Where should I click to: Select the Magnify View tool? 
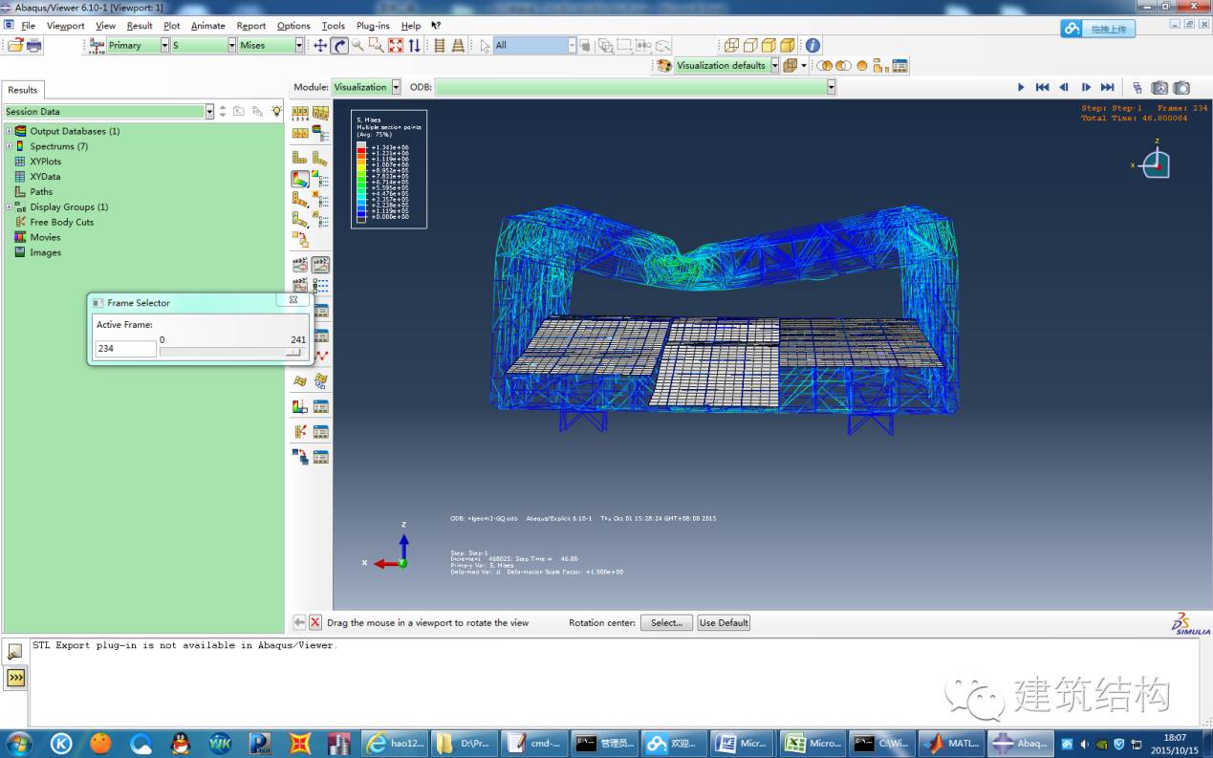357,45
